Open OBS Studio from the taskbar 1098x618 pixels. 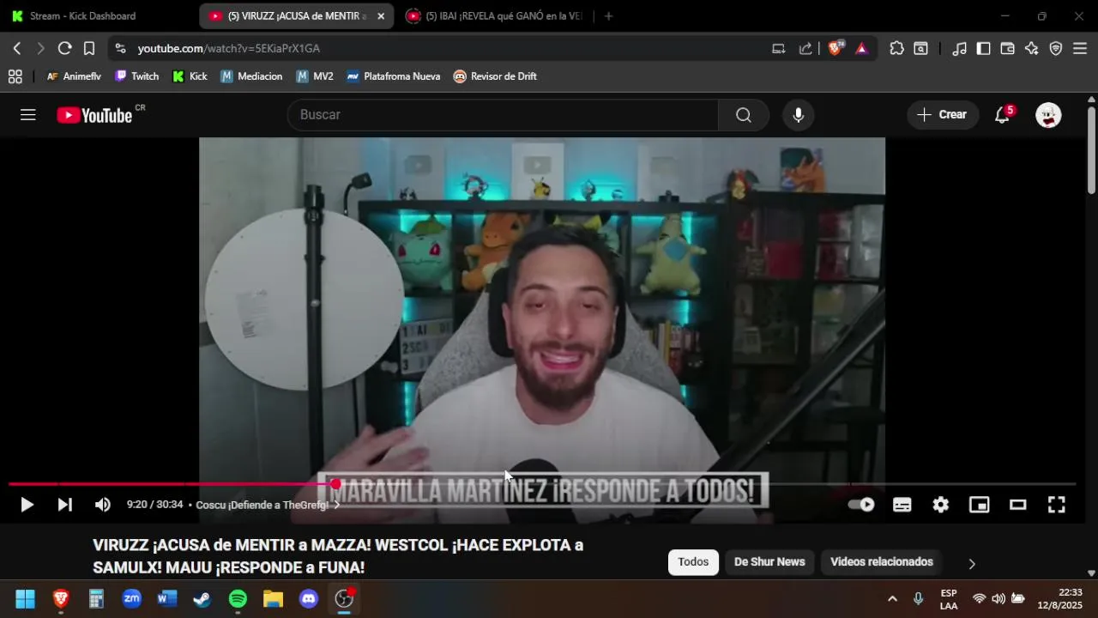(x=344, y=599)
